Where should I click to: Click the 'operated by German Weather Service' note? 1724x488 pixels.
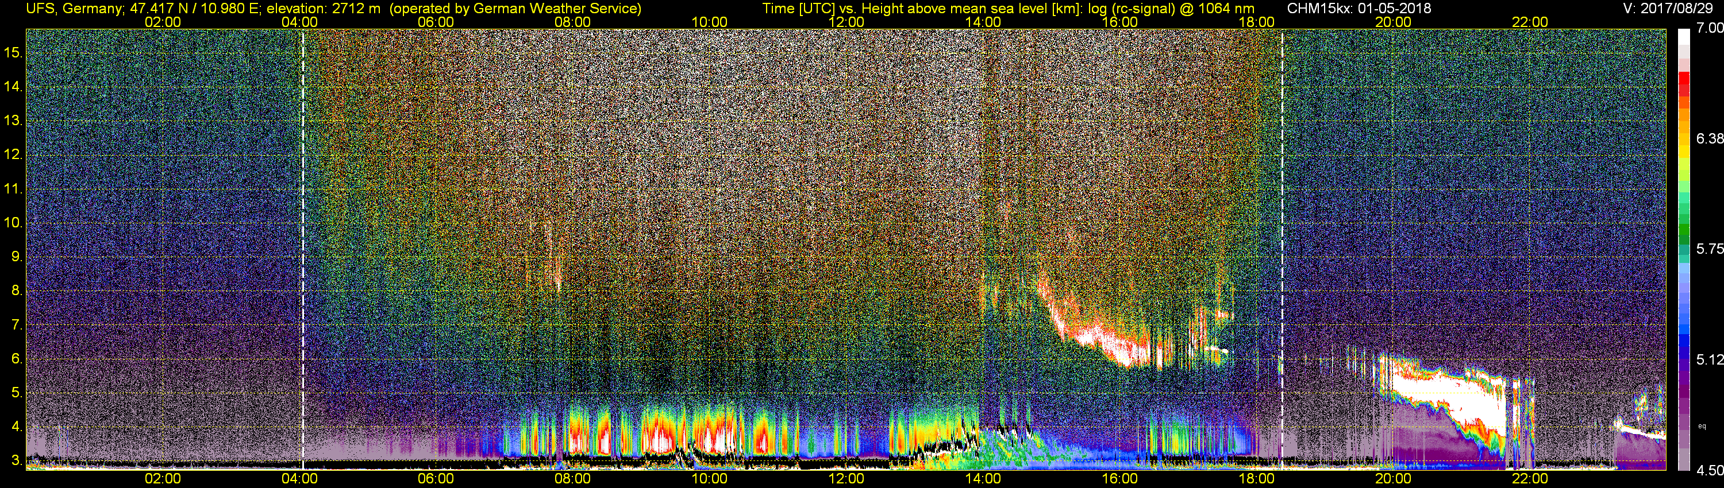tap(515, 9)
